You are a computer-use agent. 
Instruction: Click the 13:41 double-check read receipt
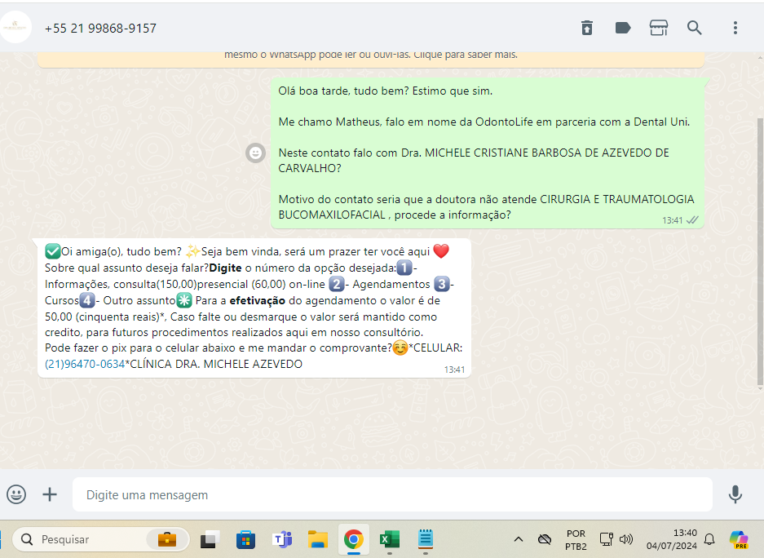point(692,220)
